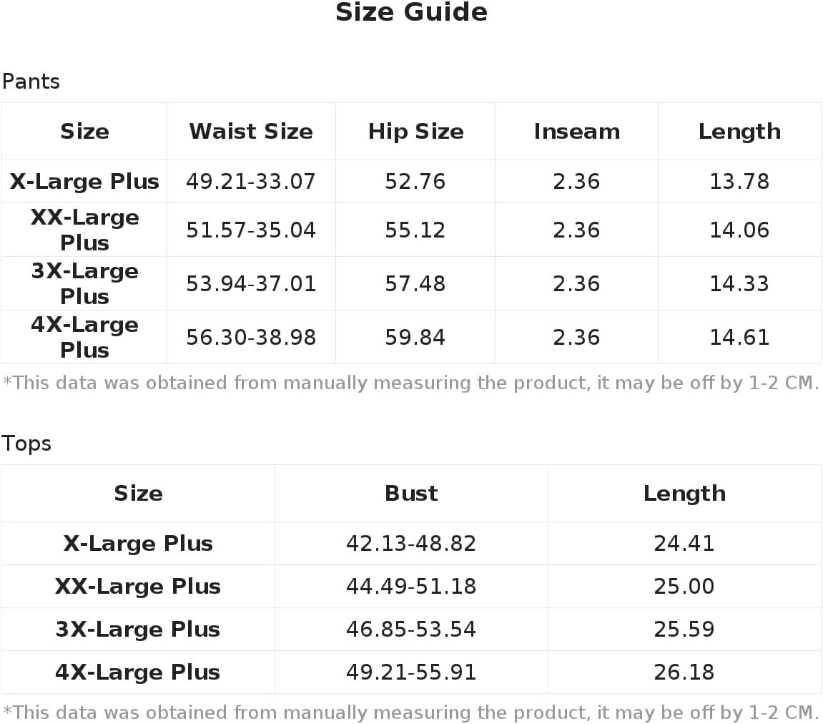
Task: Click tops length value 26.18
Action: point(684,672)
